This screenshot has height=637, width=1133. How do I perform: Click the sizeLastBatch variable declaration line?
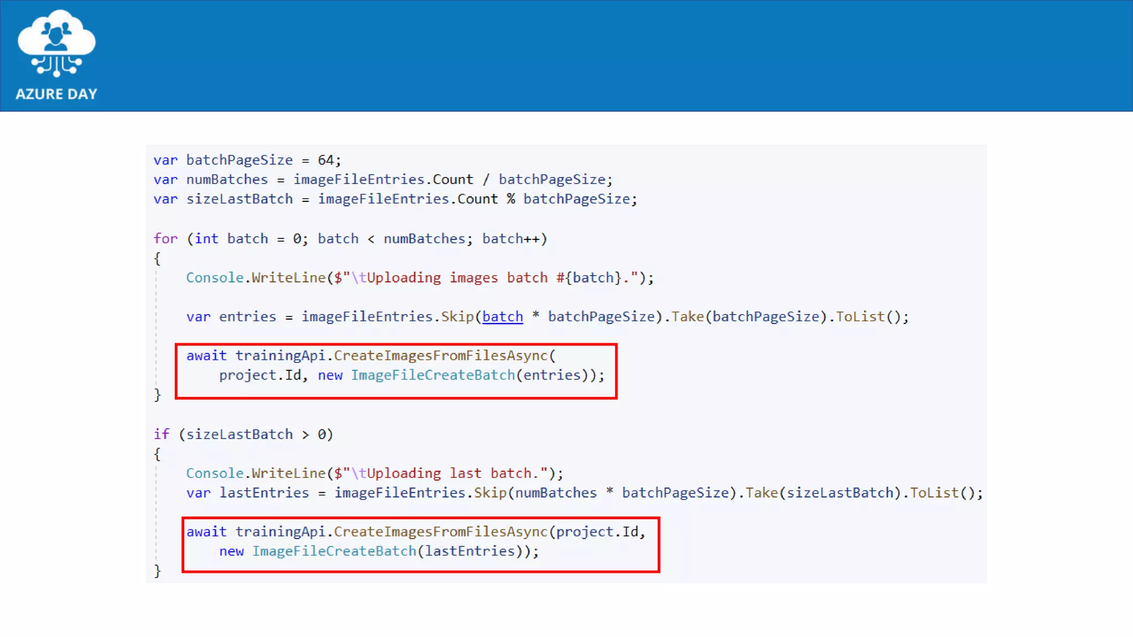click(x=394, y=199)
